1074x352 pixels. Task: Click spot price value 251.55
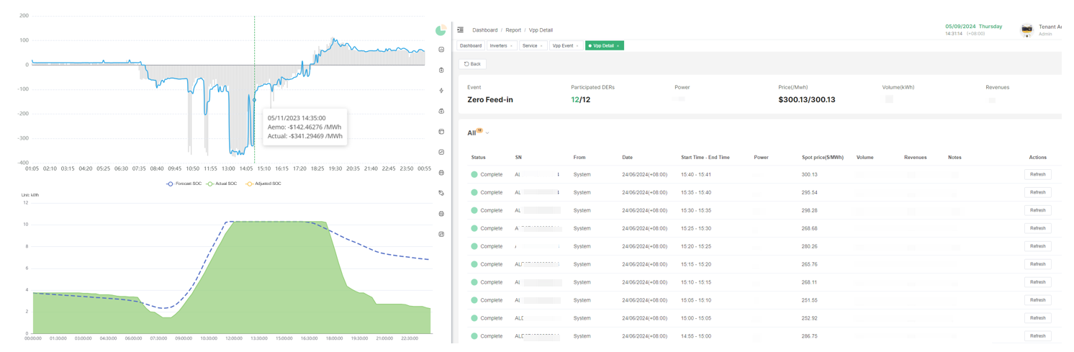pos(809,300)
